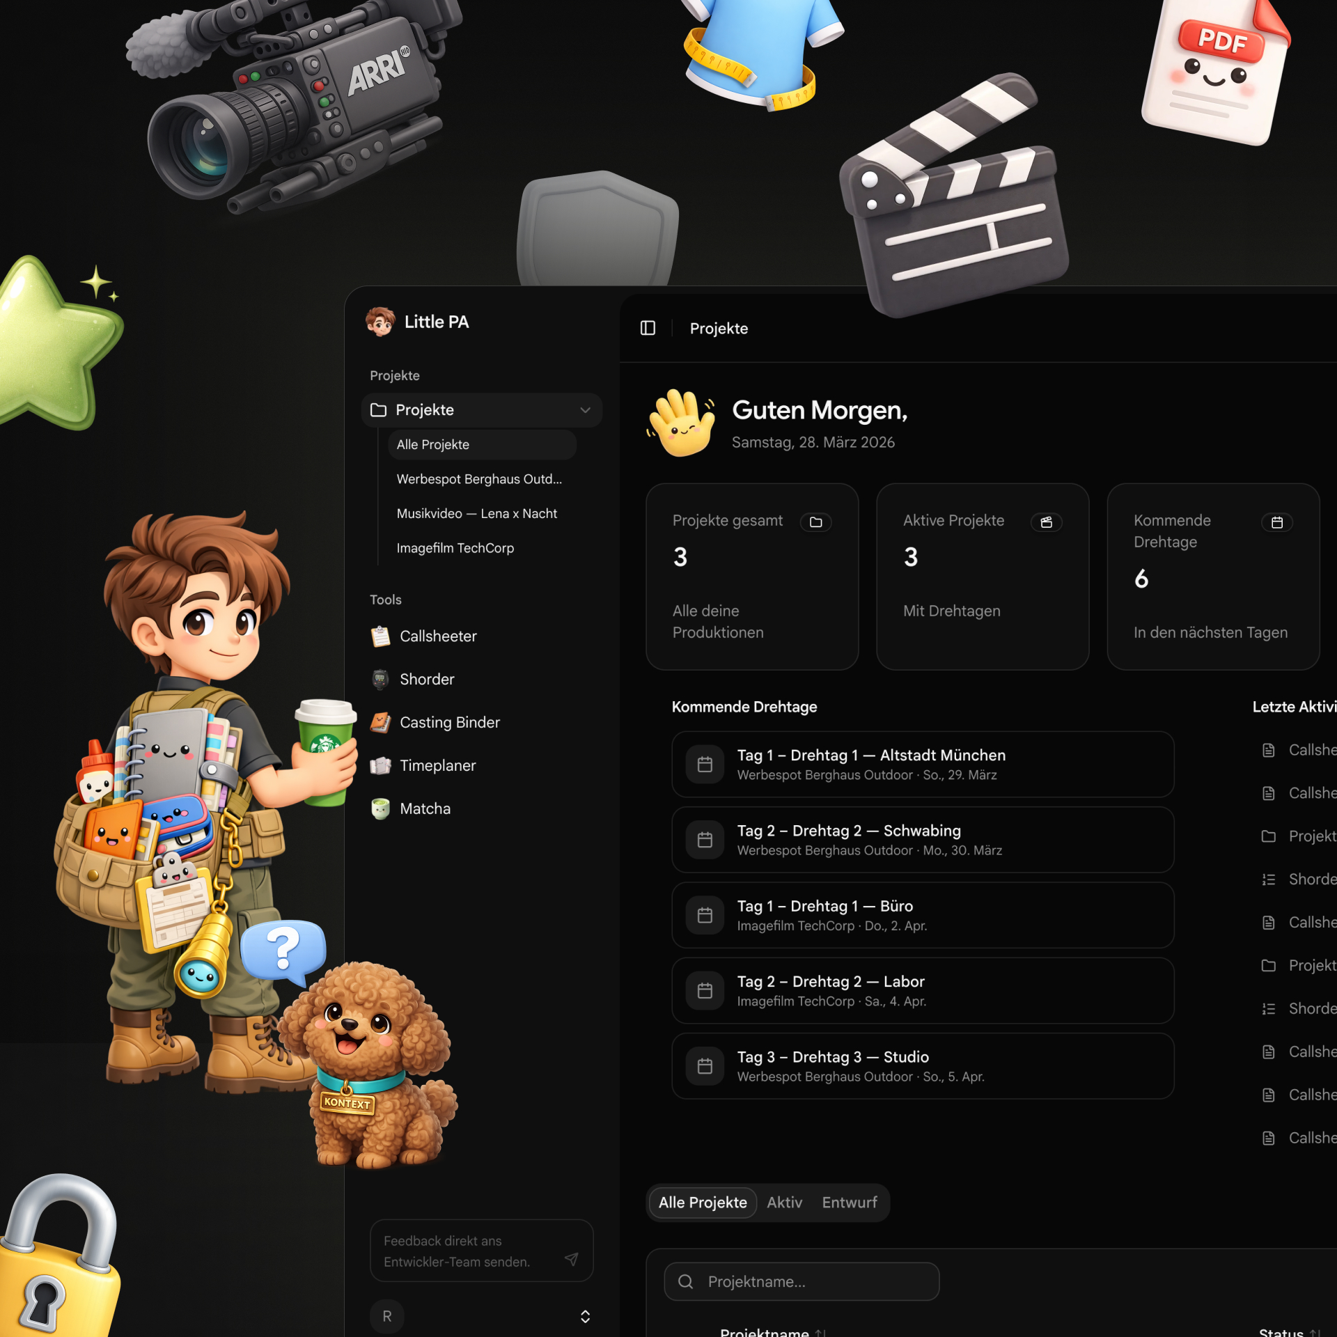Open the user account switcher arrows
1337x1337 pixels.
click(585, 1316)
